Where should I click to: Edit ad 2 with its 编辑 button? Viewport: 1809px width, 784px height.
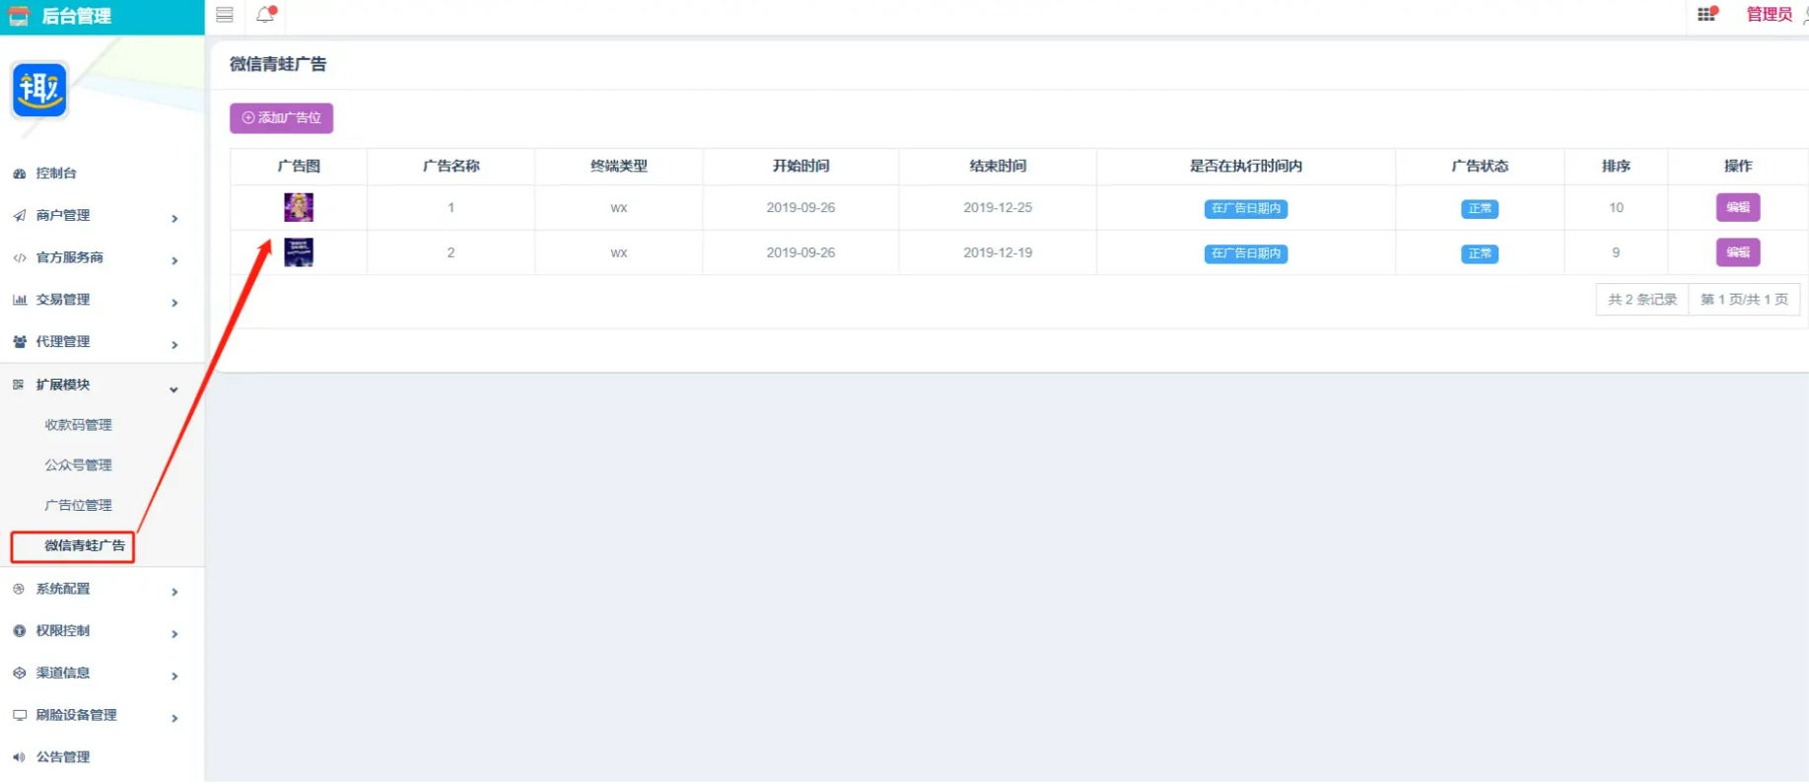click(1737, 252)
